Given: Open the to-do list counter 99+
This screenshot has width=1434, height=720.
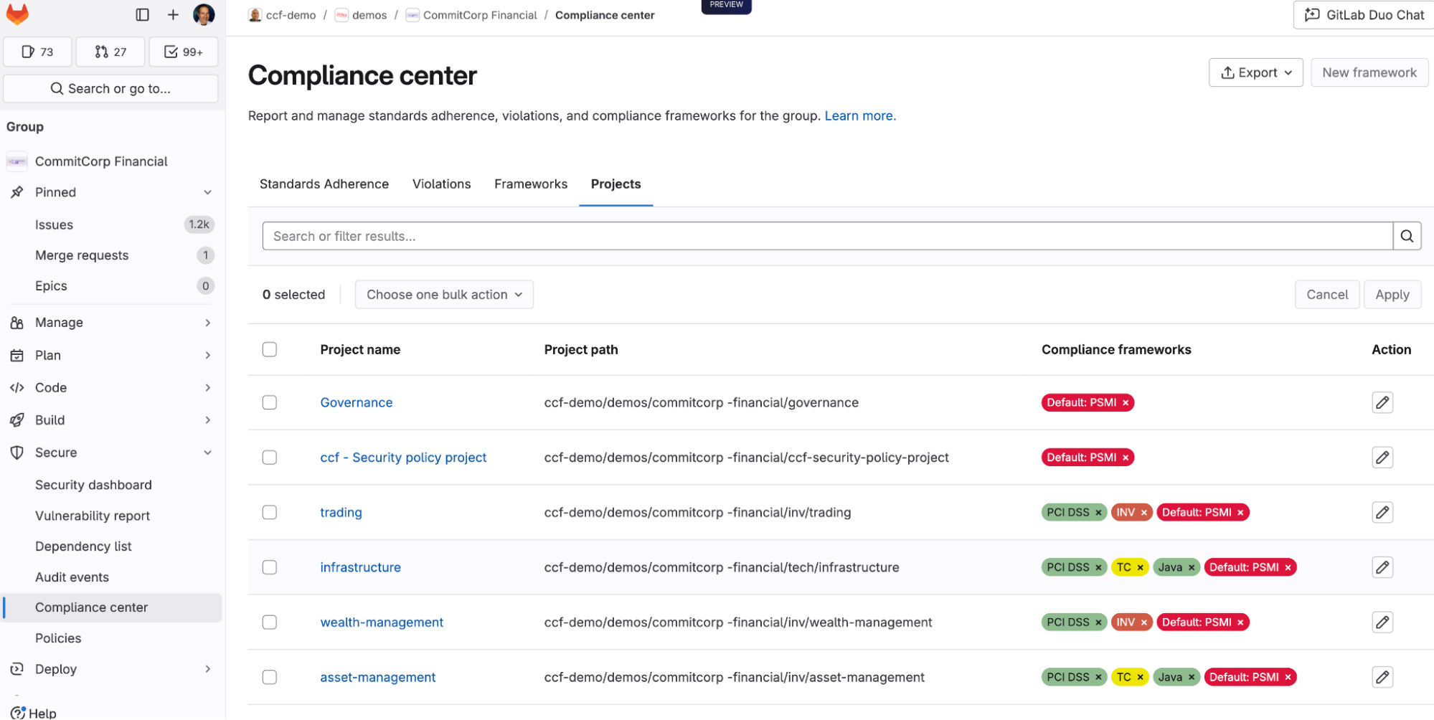Looking at the screenshot, I should tap(184, 52).
